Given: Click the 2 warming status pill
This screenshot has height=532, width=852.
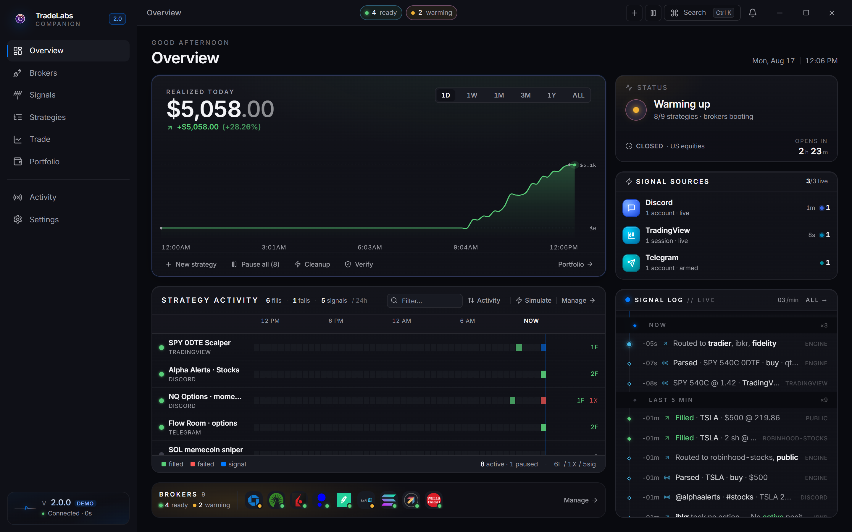Looking at the screenshot, I should click(x=431, y=13).
